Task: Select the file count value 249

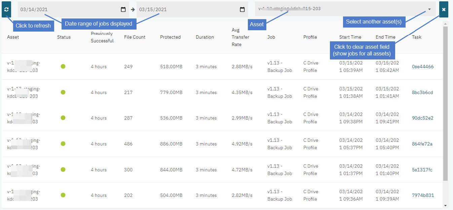Action: [x=128, y=67]
